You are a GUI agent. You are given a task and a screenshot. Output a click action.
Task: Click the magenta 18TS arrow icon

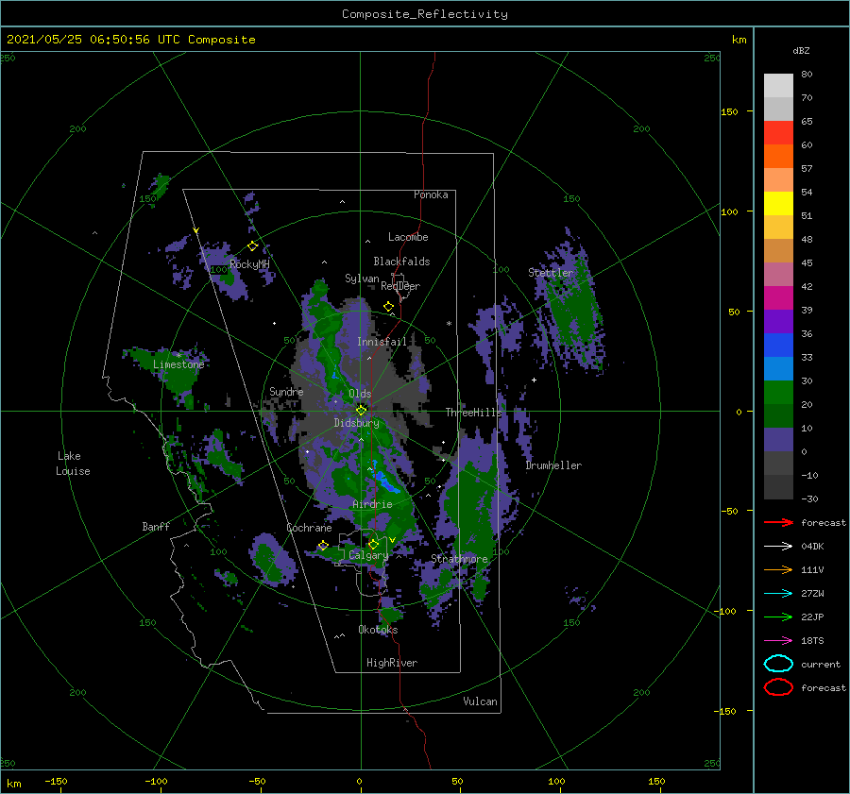click(778, 641)
